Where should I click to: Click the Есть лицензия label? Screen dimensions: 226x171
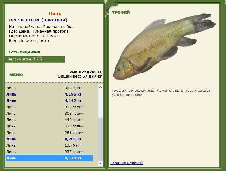(24, 52)
